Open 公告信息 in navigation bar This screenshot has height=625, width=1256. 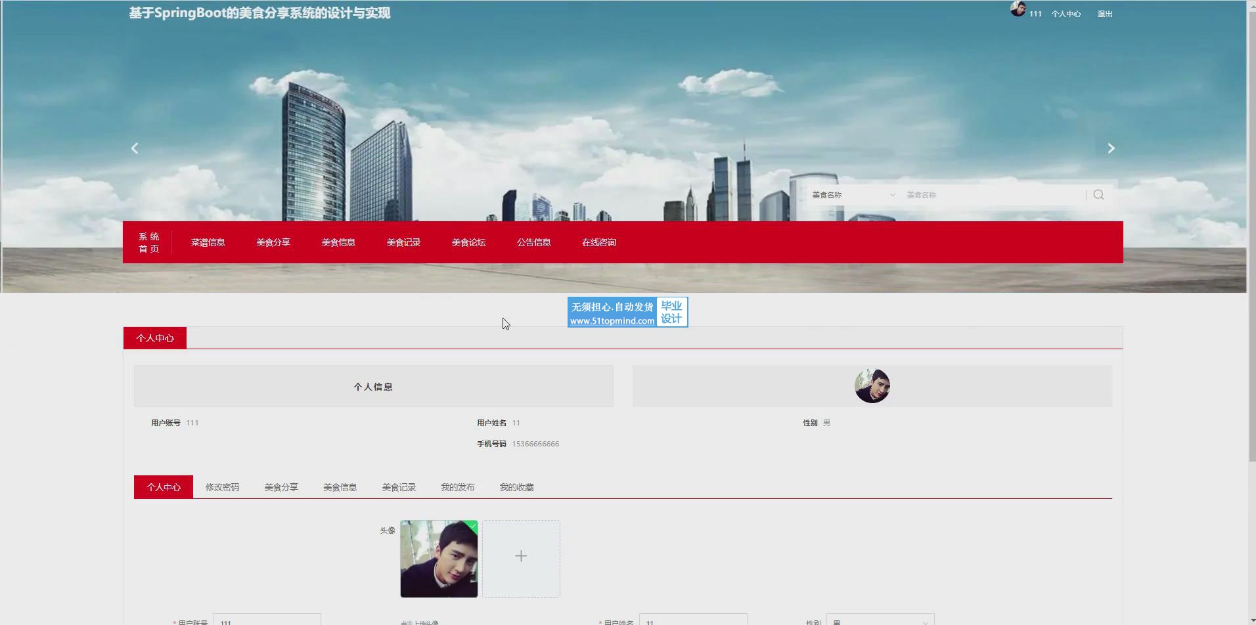click(x=533, y=242)
